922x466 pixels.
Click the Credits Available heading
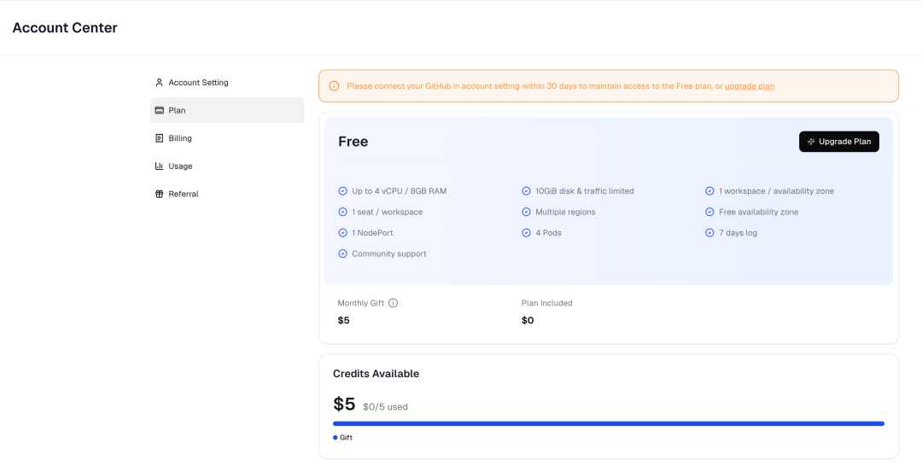376,374
